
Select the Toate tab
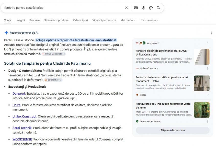[8, 20]
